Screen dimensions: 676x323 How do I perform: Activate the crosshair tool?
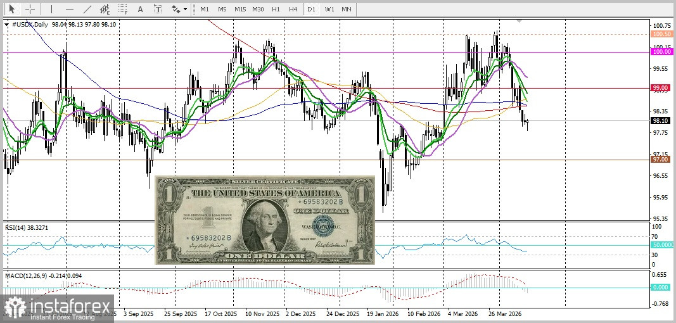(29, 9)
